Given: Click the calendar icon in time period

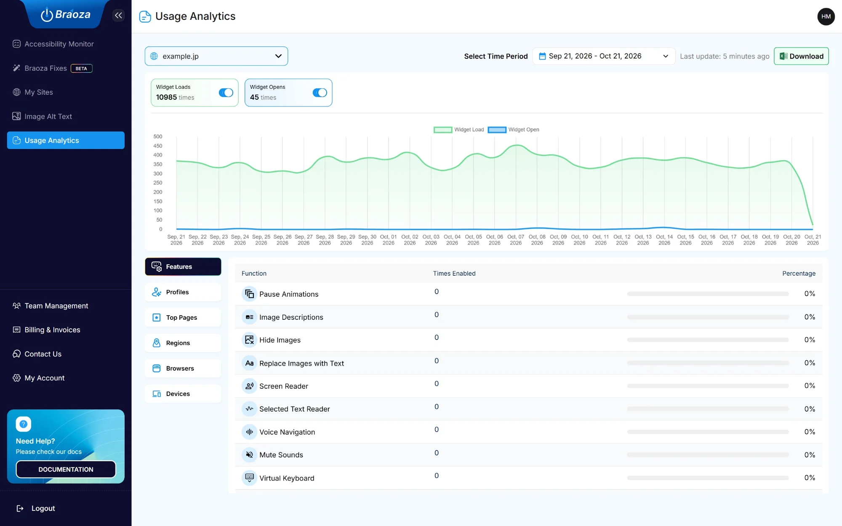Looking at the screenshot, I should click(542, 56).
